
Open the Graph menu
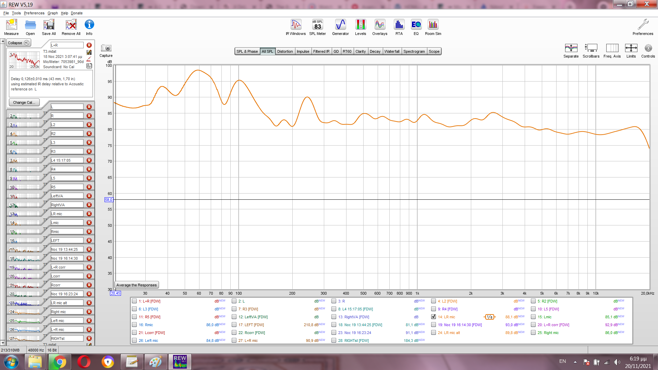pyautogui.click(x=52, y=13)
